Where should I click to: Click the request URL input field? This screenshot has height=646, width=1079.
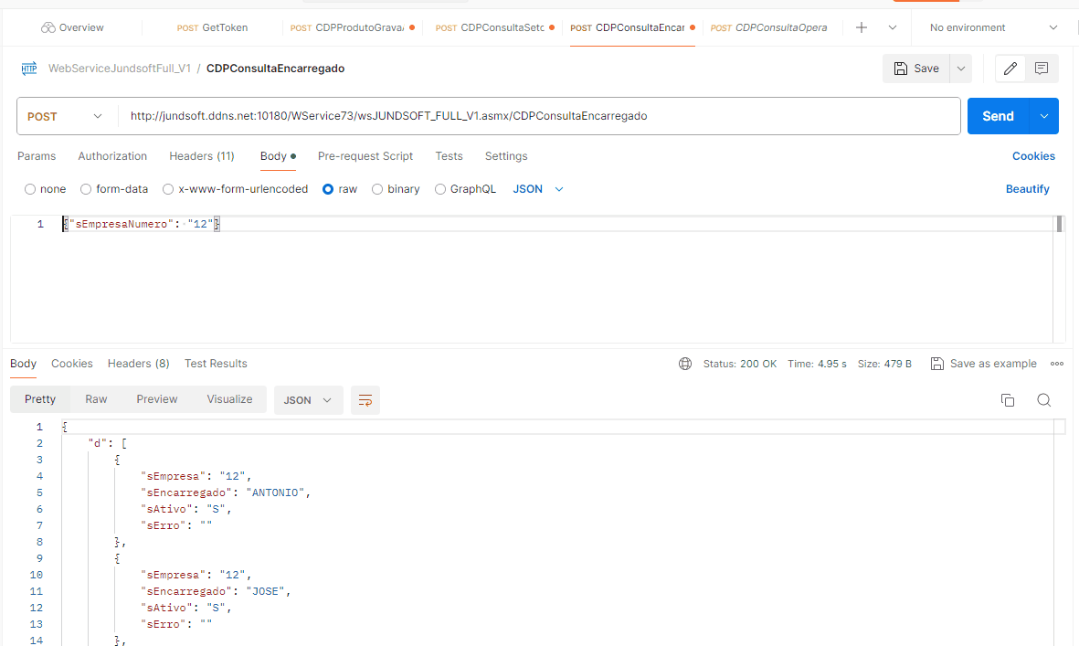[x=539, y=116]
